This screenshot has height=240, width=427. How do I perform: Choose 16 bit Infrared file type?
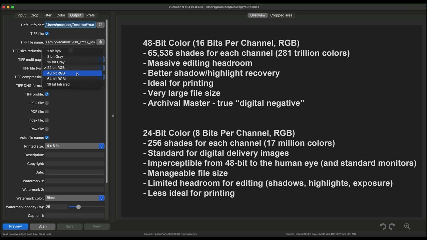(x=72, y=84)
